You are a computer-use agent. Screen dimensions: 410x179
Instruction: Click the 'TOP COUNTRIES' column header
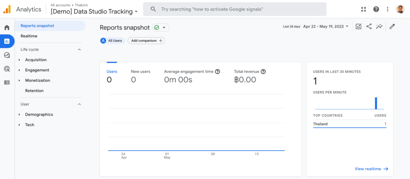[x=328, y=115]
